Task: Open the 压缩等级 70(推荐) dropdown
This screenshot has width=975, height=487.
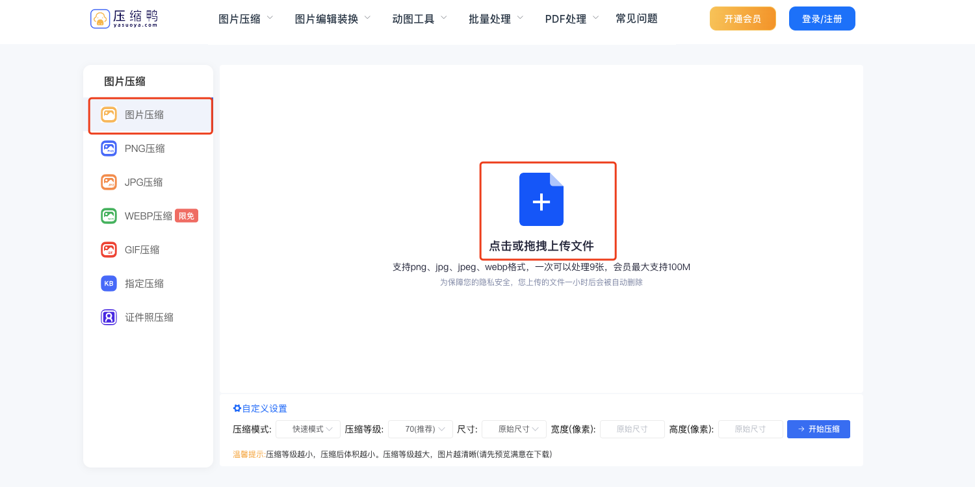Action: click(x=421, y=429)
